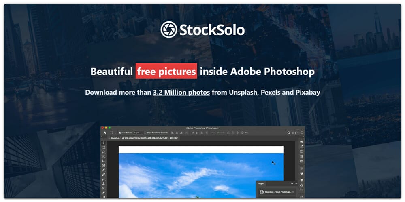The height and width of the screenshot is (202, 405).
Task: Select the Untitled-1 document tab
Action: click(144, 138)
